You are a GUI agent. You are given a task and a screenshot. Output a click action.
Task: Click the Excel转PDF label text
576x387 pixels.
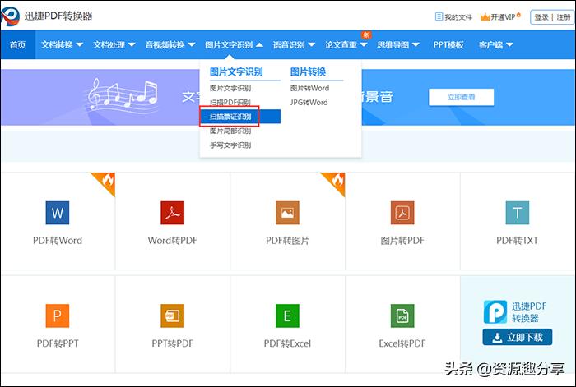[402, 343]
